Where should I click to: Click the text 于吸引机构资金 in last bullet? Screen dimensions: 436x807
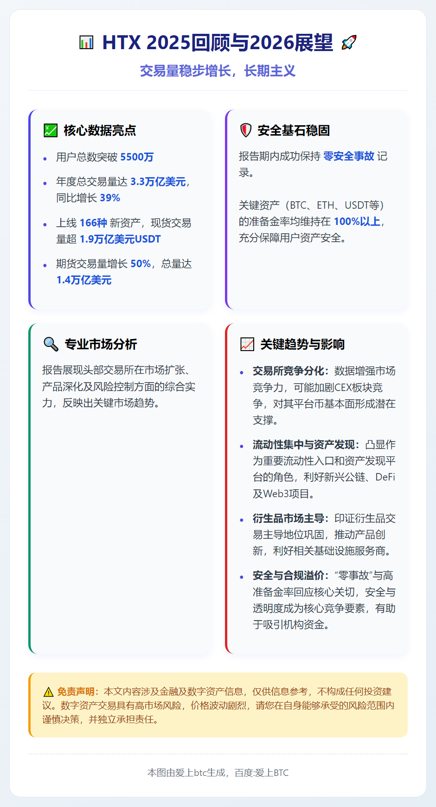[x=289, y=625]
